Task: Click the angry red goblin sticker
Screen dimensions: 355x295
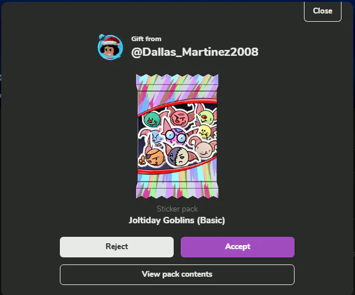Action: pos(180,118)
